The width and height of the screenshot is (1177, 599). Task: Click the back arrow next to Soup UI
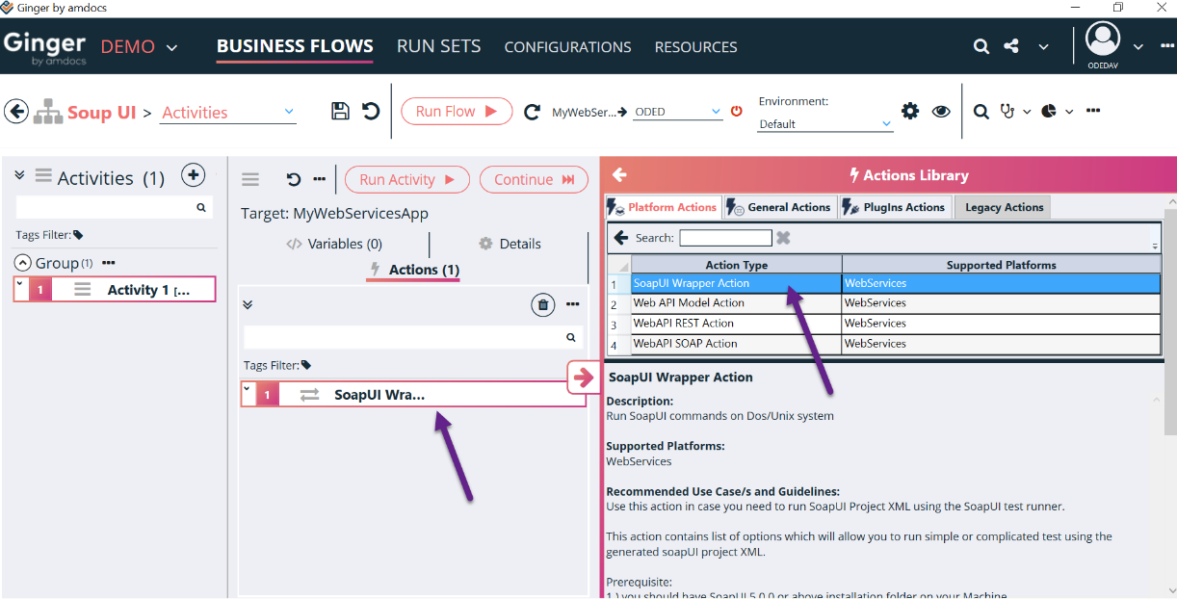(x=16, y=111)
